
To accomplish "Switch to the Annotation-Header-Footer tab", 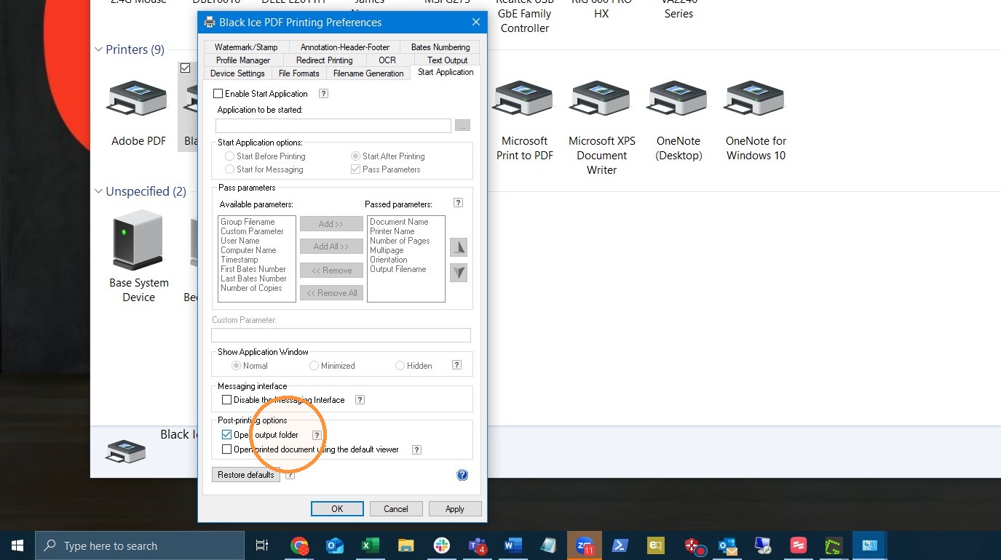I will 345,47.
